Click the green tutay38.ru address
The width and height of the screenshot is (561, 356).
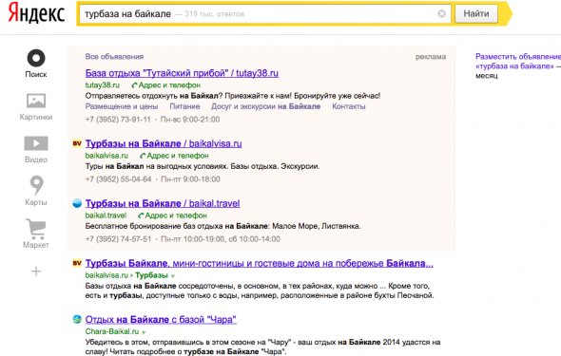click(x=103, y=85)
